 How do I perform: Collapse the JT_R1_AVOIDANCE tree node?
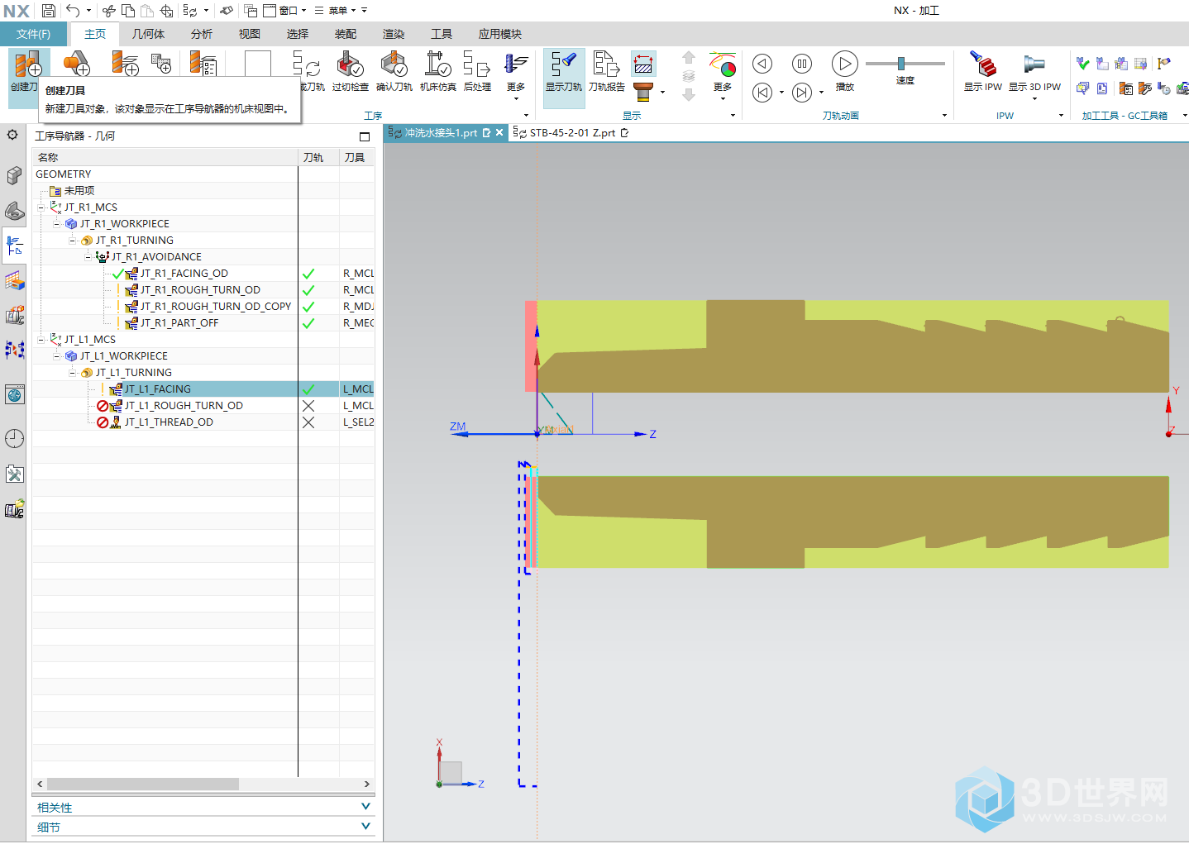coord(88,257)
